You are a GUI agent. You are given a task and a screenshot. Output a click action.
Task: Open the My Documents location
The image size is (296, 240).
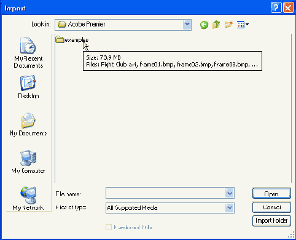28,124
